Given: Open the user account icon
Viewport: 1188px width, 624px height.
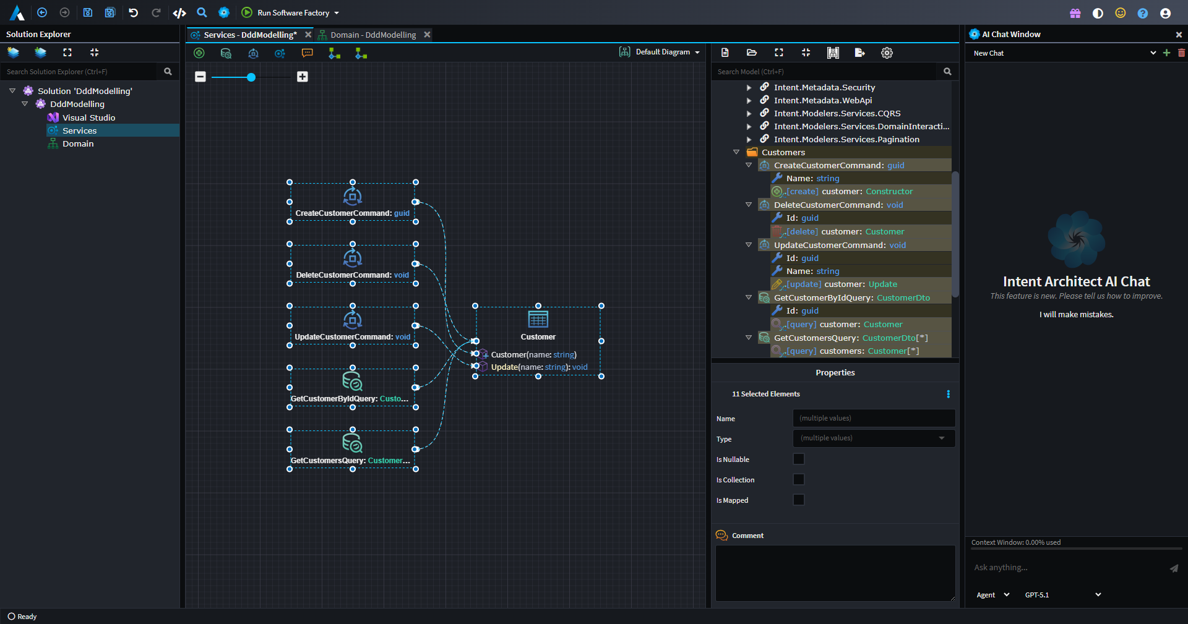Looking at the screenshot, I should coord(1165,13).
